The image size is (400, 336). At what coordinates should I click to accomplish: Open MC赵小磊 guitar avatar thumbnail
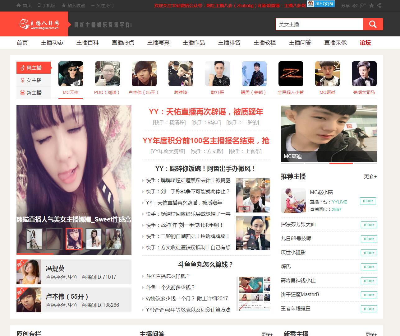pyautogui.click(x=293, y=201)
